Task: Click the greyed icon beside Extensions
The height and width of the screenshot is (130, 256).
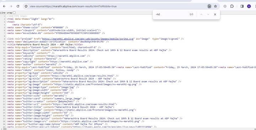Action: (225, 6)
